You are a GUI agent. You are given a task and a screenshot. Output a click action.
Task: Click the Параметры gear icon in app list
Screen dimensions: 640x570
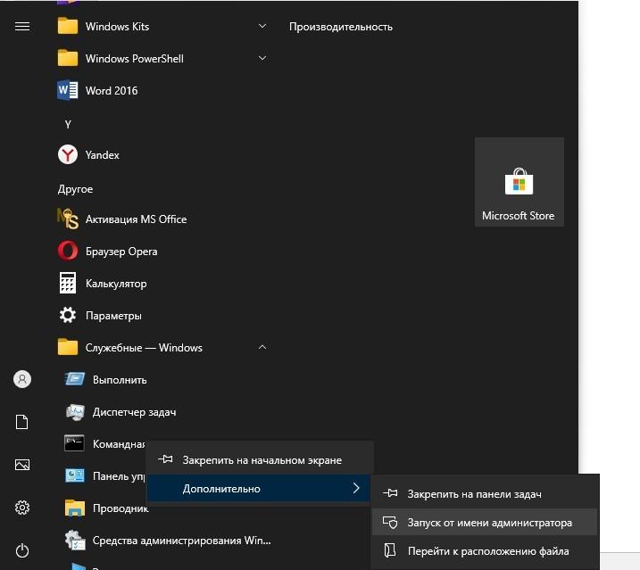pos(68,315)
